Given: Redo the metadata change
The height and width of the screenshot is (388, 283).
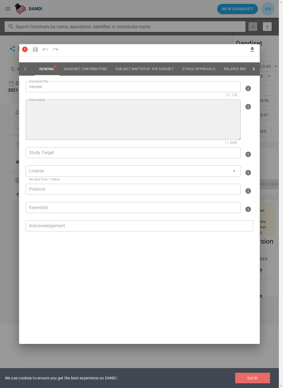Looking at the screenshot, I should point(55,49).
